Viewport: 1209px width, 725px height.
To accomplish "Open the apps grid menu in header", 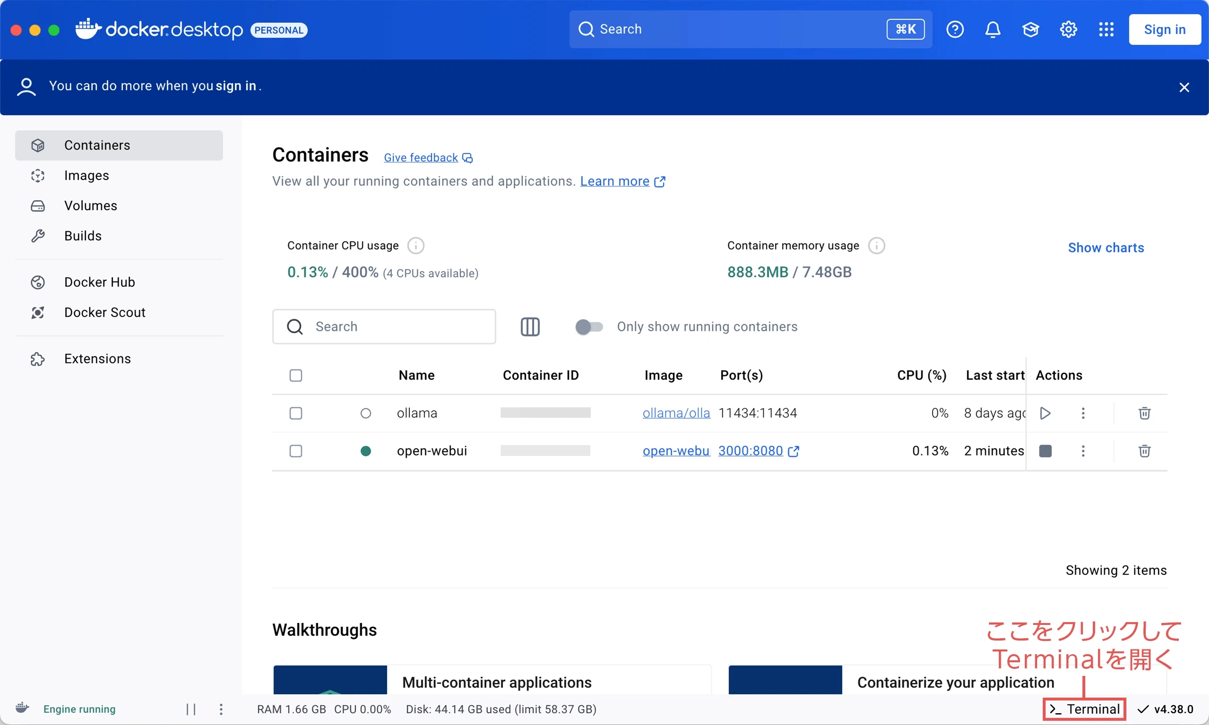I will [1106, 29].
